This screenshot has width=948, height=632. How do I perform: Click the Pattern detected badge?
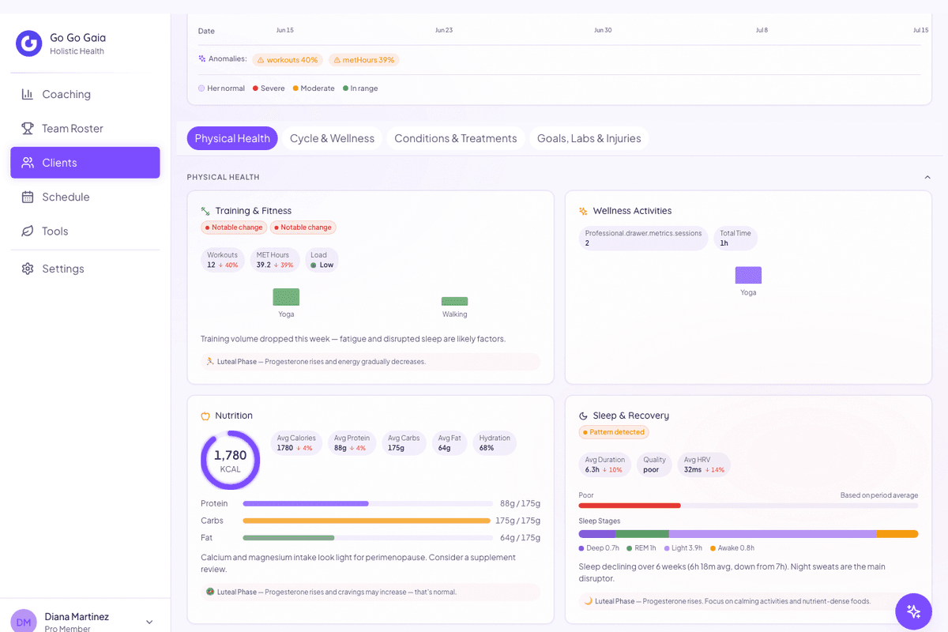614,432
